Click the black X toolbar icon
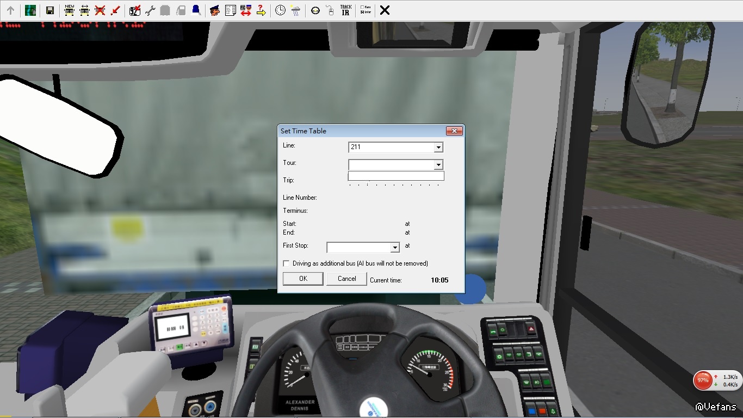The height and width of the screenshot is (418, 743). [385, 10]
